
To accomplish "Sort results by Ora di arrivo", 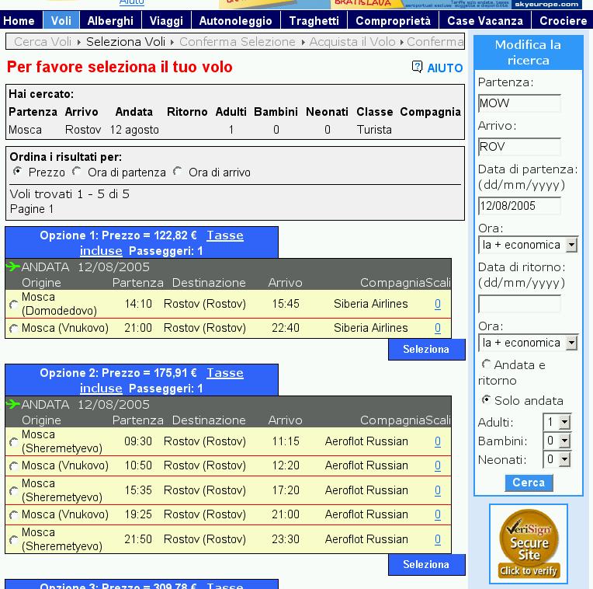I will 178,172.
